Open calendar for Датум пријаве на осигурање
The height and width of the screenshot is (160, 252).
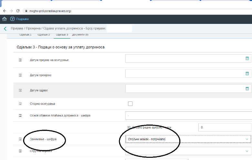coord(247,58)
